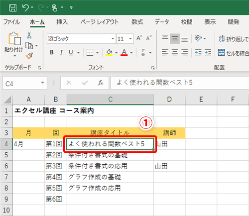
Task: Select column D header
Action: point(169,100)
